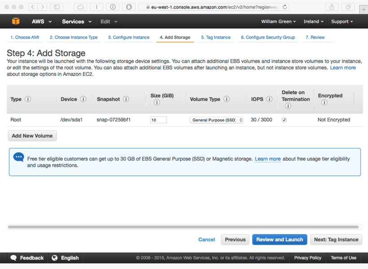Screen dimensions: 368x269
Task: Click the AWS cube logo icon
Action: [x=16, y=22]
